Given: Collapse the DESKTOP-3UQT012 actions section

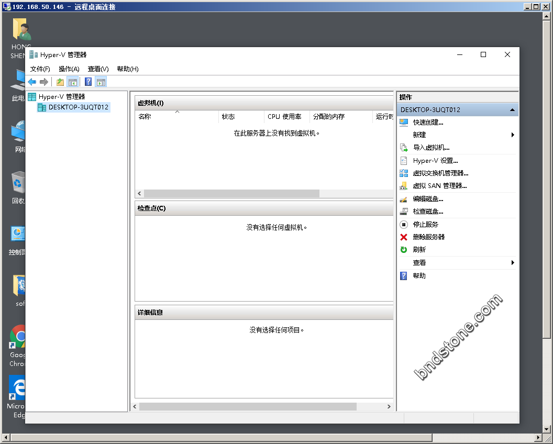Looking at the screenshot, I should pyautogui.click(x=512, y=110).
